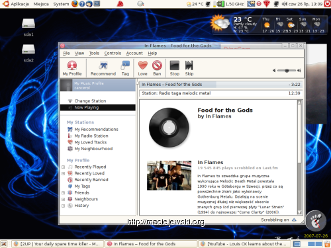Open My Profile in the toolbar
This screenshot has height=248, width=331.
click(72, 68)
